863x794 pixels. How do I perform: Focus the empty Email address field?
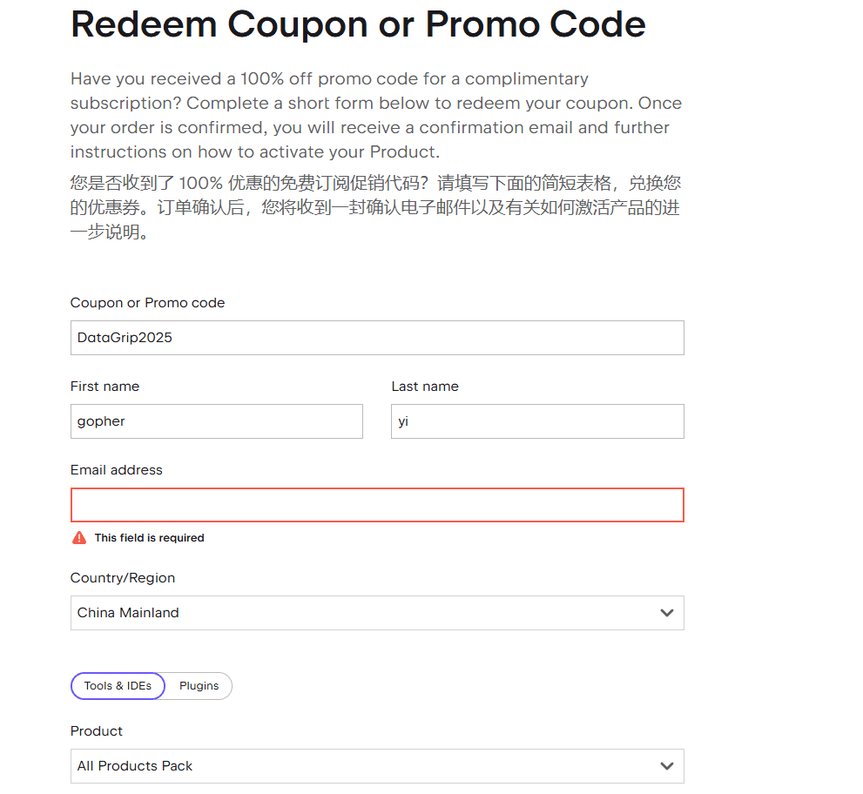pyautogui.click(x=377, y=505)
